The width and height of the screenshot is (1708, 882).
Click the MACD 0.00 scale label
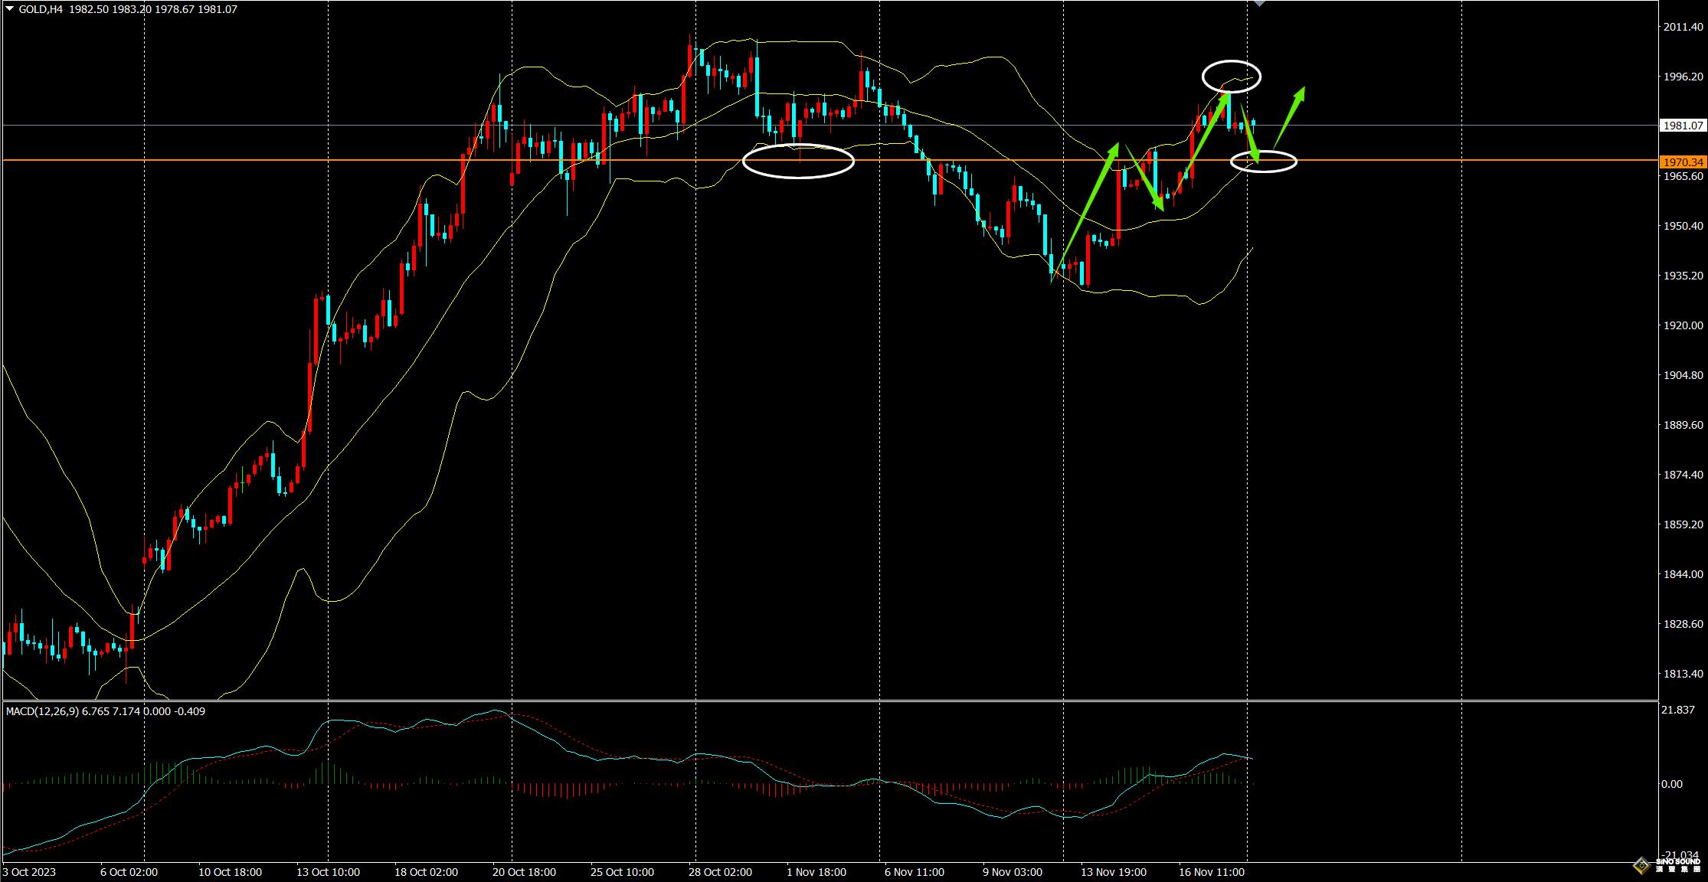point(1671,784)
